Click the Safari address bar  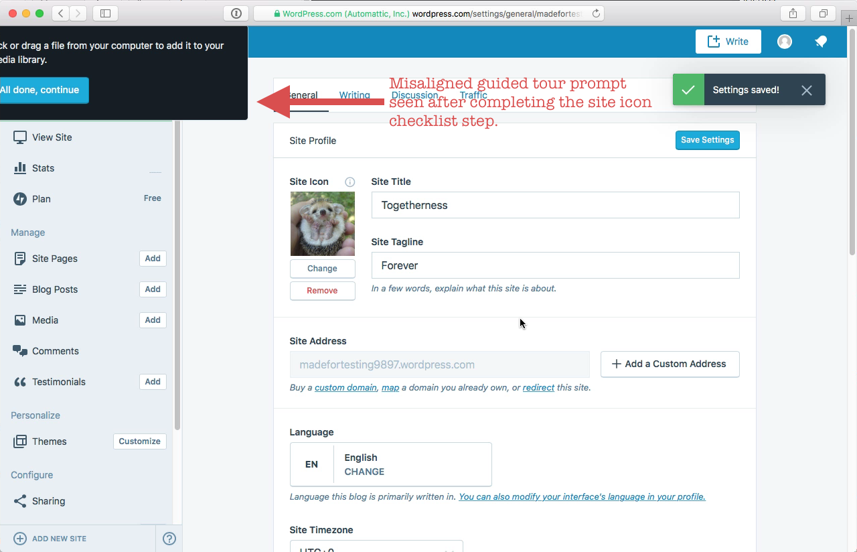click(428, 13)
